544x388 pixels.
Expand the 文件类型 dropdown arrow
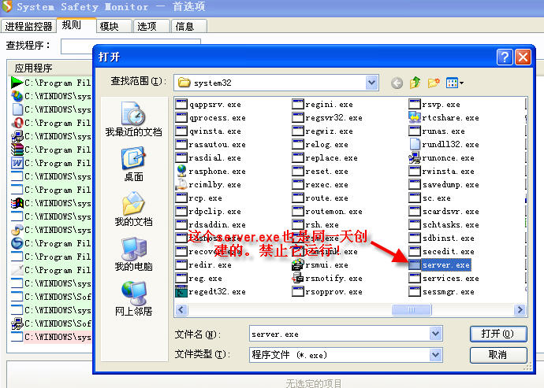[x=435, y=355]
